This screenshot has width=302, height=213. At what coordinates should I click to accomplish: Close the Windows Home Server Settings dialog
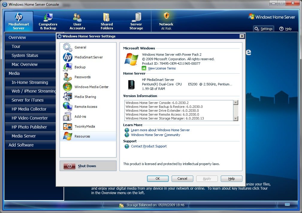pyautogui.click(x=242, y=36)
